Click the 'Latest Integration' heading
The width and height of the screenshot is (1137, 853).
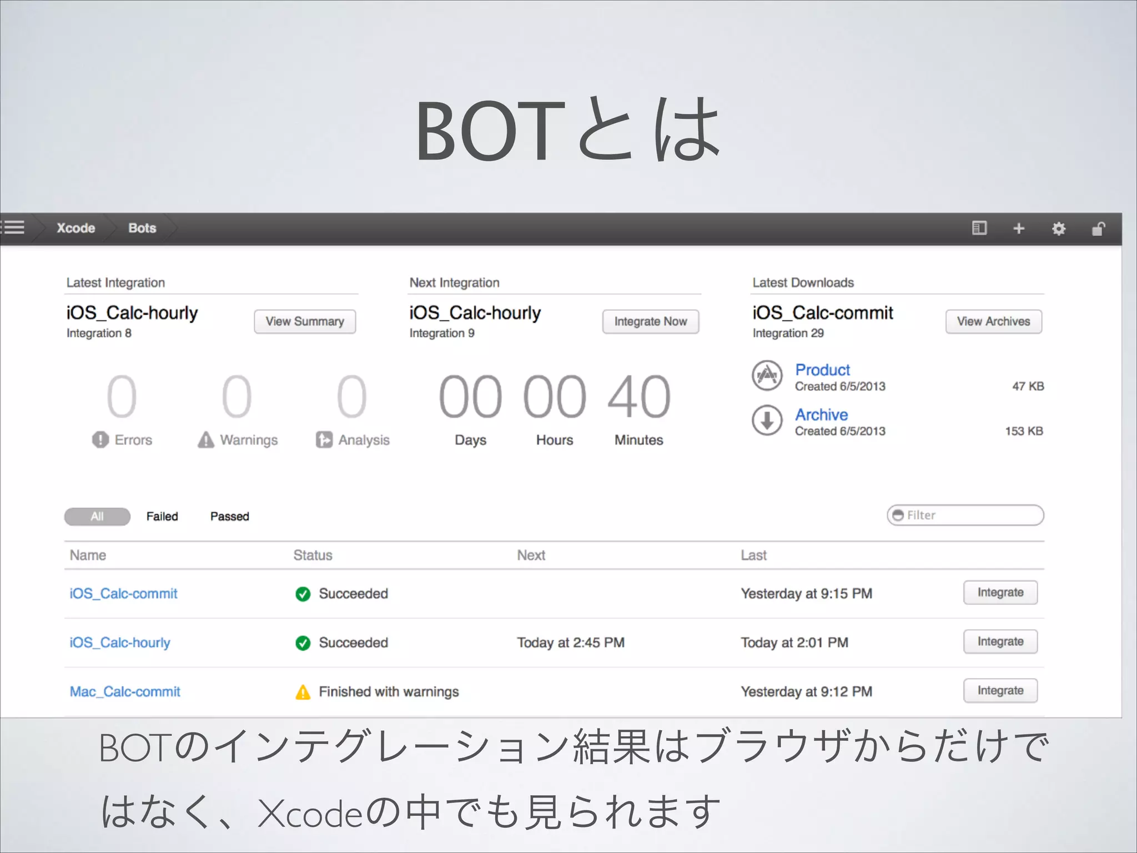click(x=115, y=283)
